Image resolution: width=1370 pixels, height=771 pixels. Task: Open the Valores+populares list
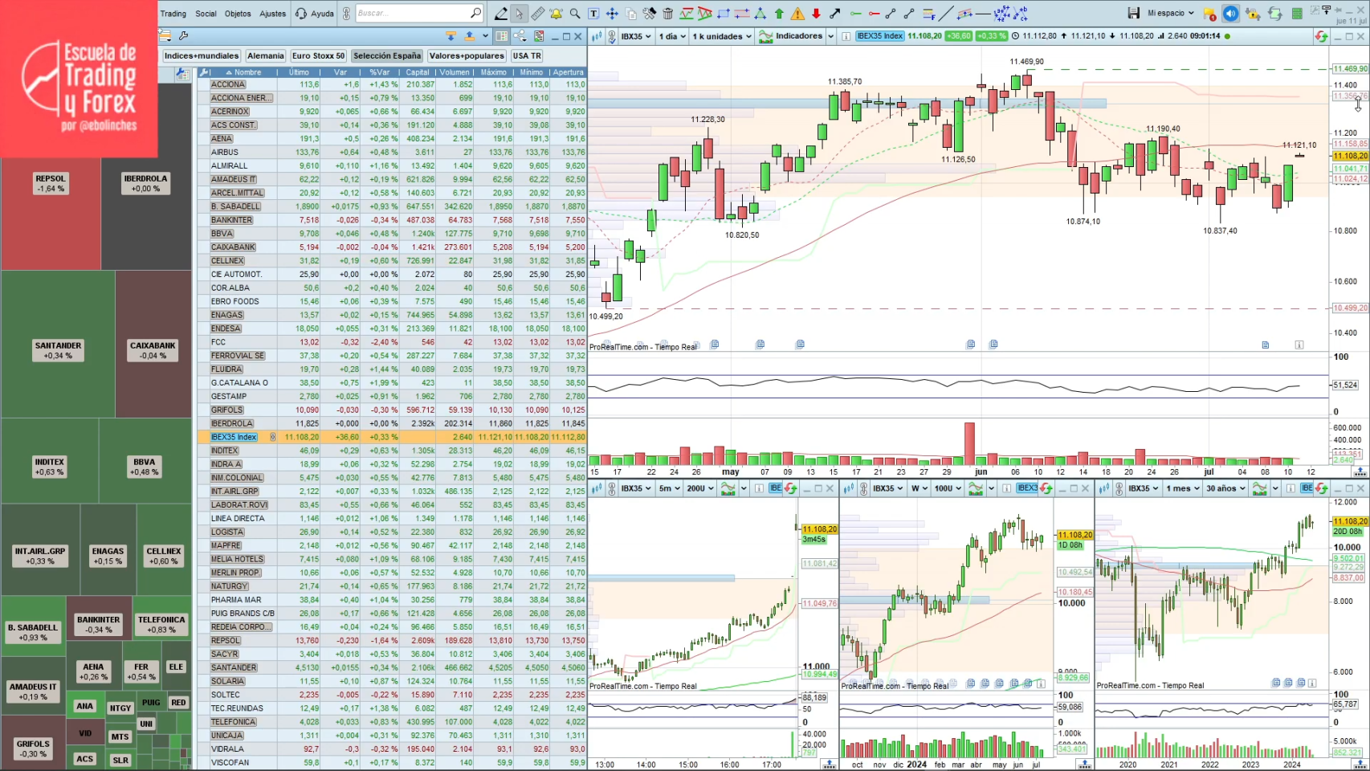[x=467, y=56]
